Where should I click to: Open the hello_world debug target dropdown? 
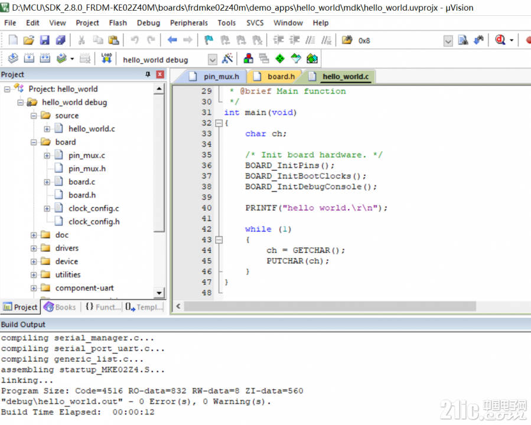212,60
